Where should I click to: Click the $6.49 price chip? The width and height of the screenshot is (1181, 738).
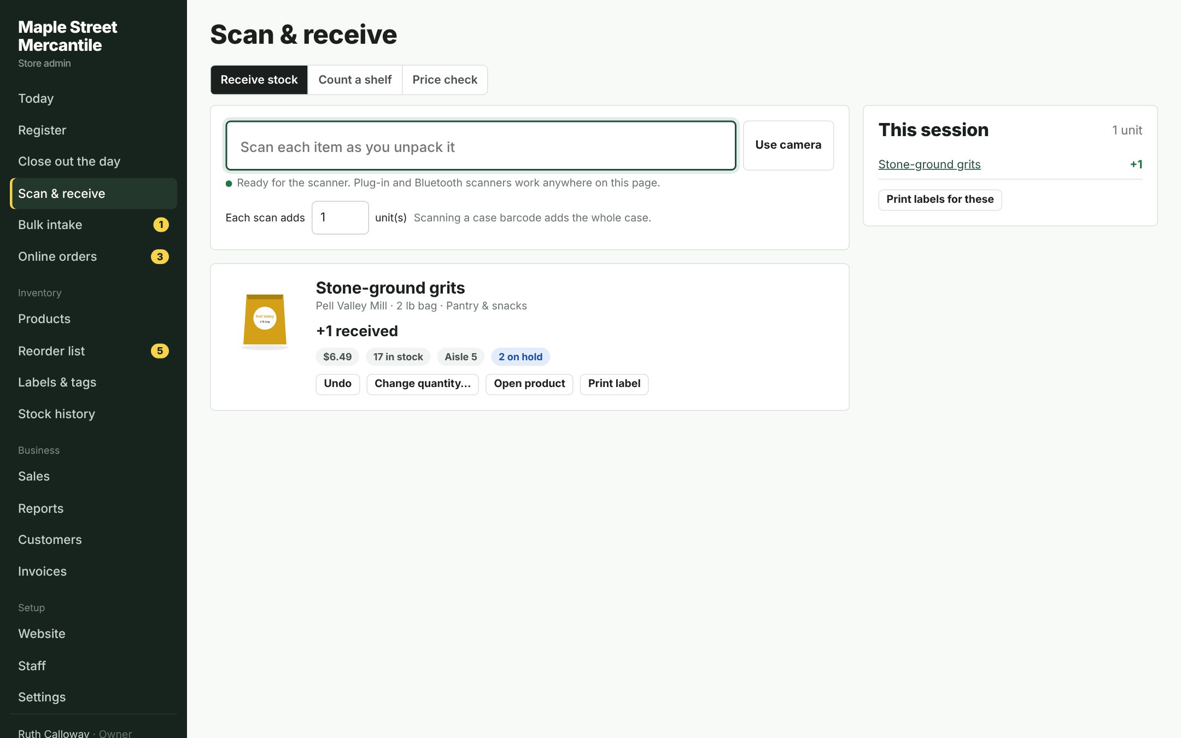[337, 357]
